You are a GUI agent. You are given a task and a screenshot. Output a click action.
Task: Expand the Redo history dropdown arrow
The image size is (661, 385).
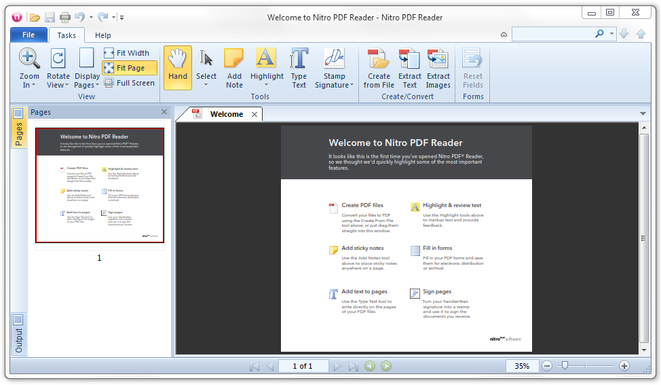[x=113, y=18]
